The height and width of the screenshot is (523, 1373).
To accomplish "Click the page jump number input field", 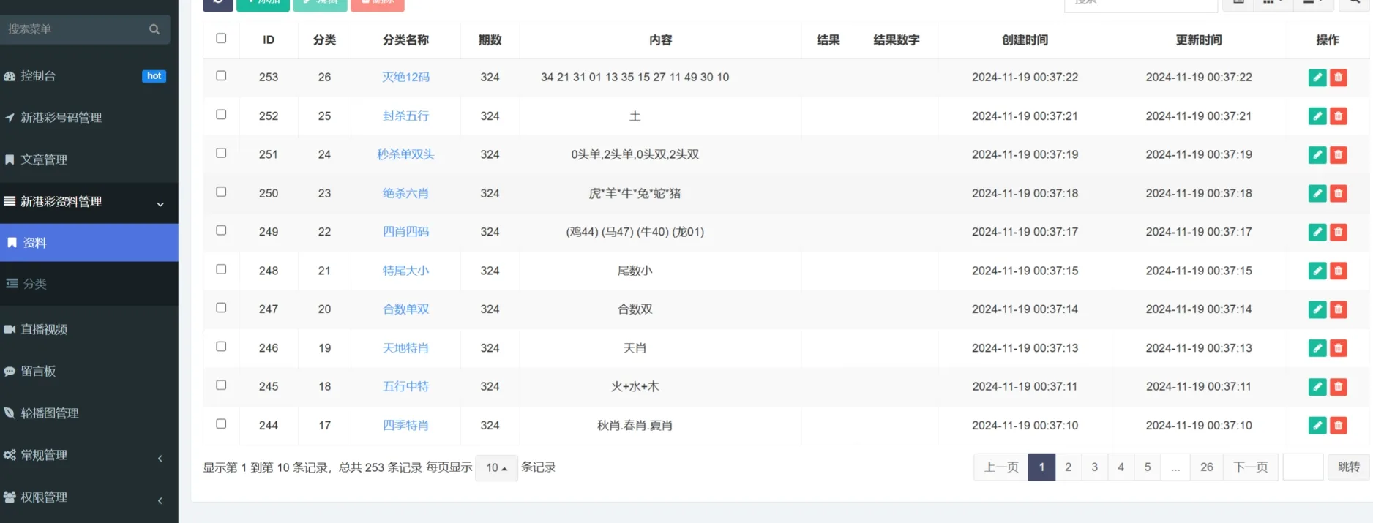I will pos(1303,467).
